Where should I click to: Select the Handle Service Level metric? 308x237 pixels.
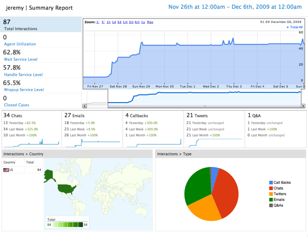click(41, 70)
